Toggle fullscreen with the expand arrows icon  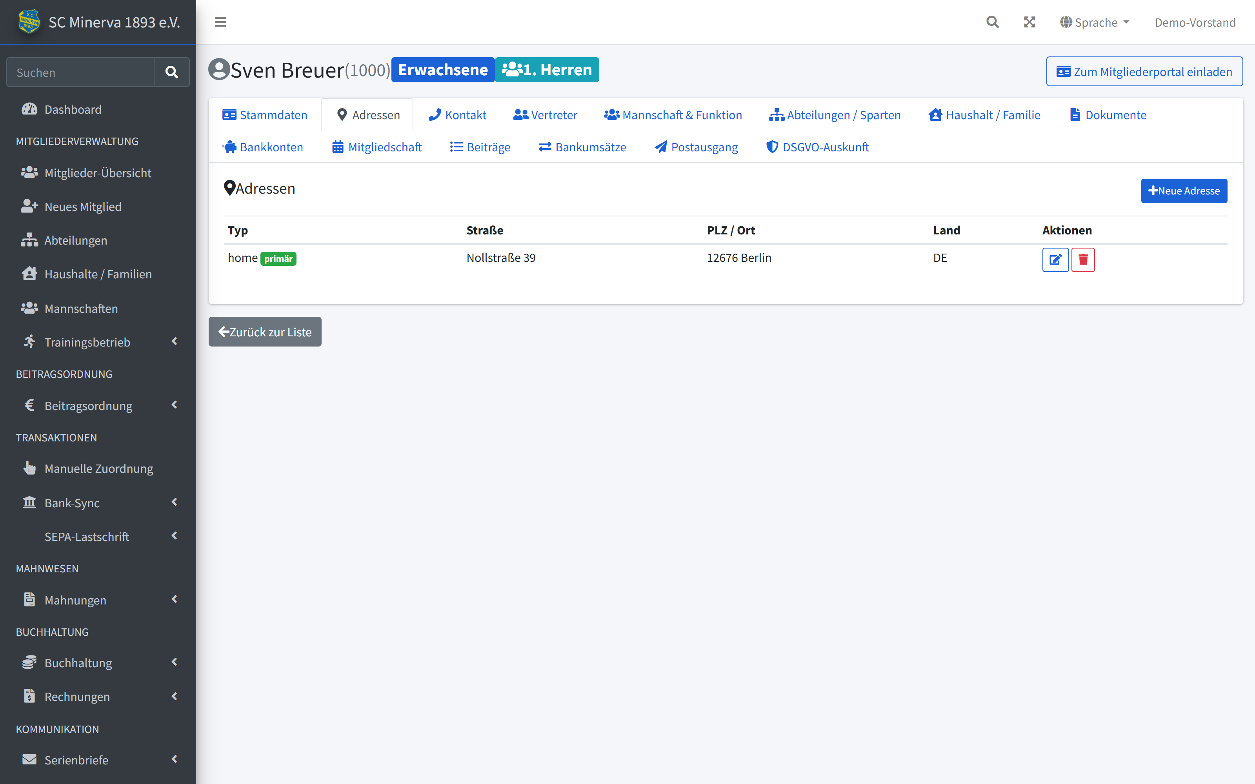click(x=1029, y=22)
